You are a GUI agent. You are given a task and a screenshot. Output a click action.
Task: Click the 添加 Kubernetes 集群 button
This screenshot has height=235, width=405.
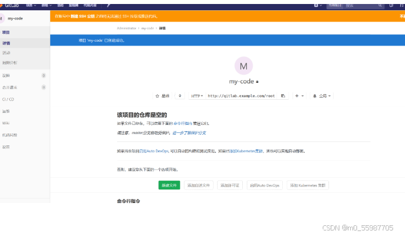point(308,185)
